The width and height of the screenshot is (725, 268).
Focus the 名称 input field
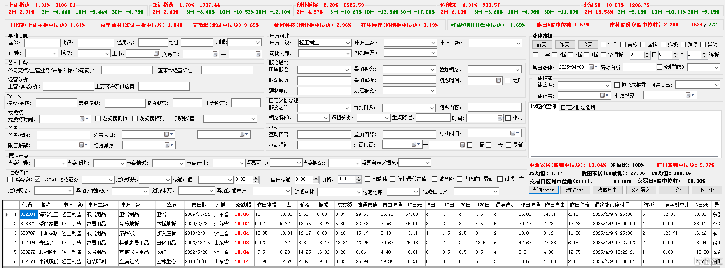pos(42,43)
